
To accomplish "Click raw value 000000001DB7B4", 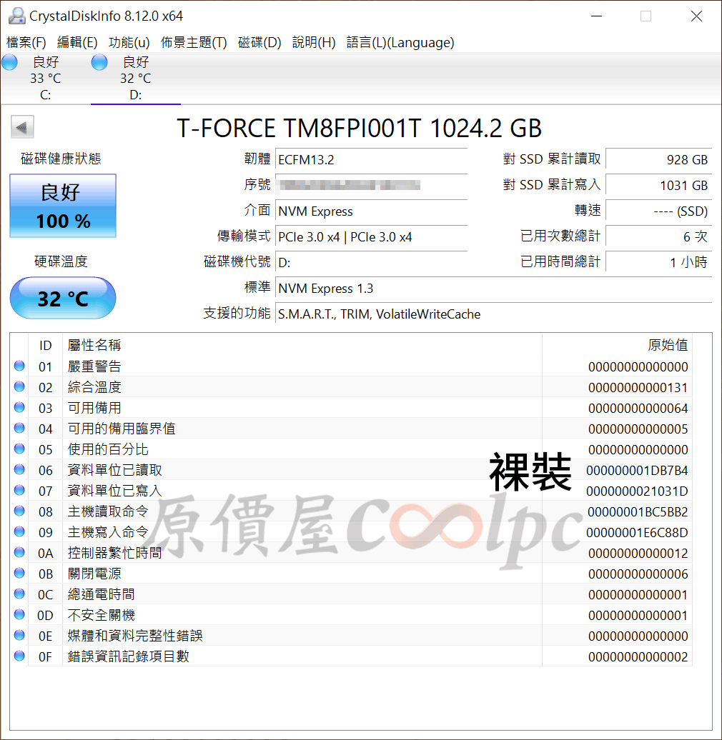I will (x=637, y=471).
